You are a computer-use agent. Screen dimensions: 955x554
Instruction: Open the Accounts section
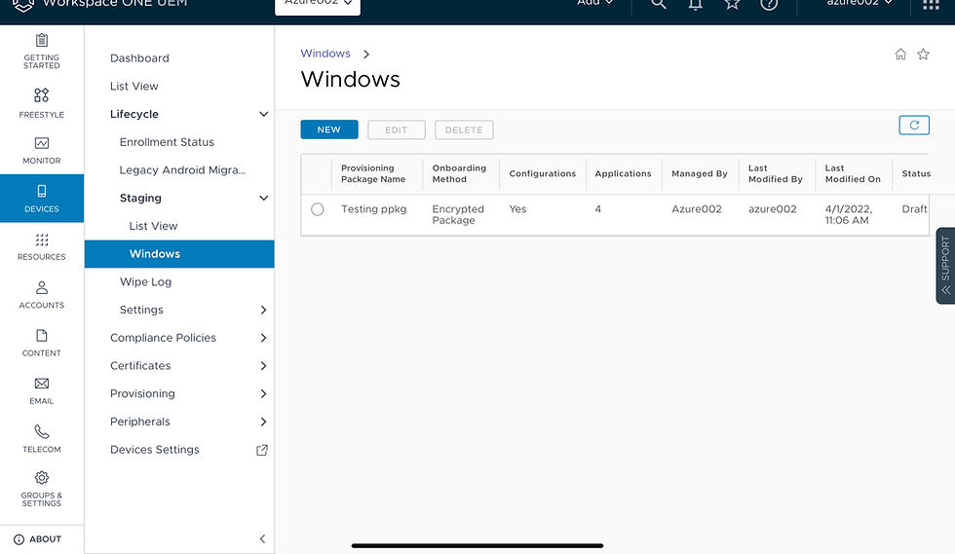pos(41,295)
